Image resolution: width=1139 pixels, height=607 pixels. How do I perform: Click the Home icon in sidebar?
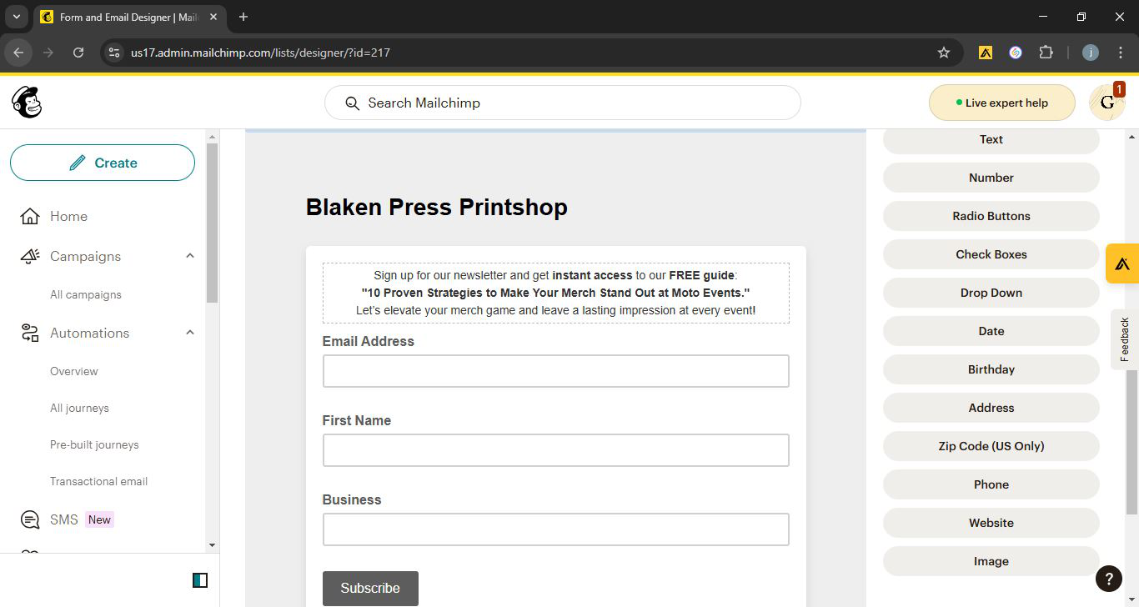coord(30,217)
